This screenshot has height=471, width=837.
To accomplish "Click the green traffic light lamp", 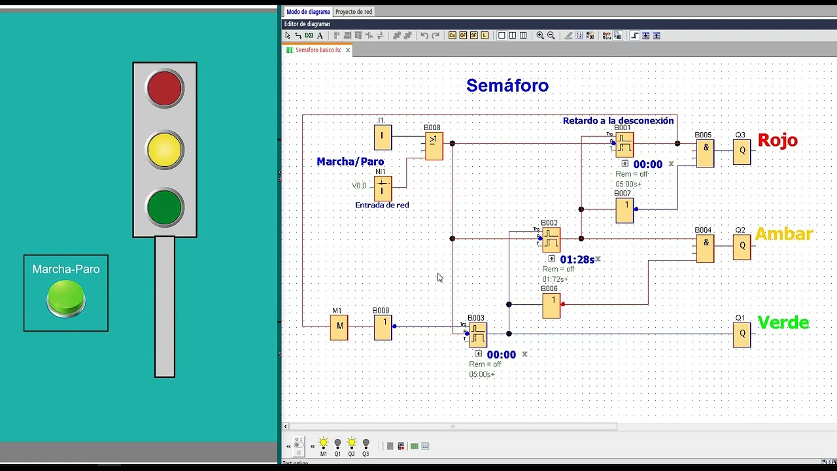I will tap(165, 207).
